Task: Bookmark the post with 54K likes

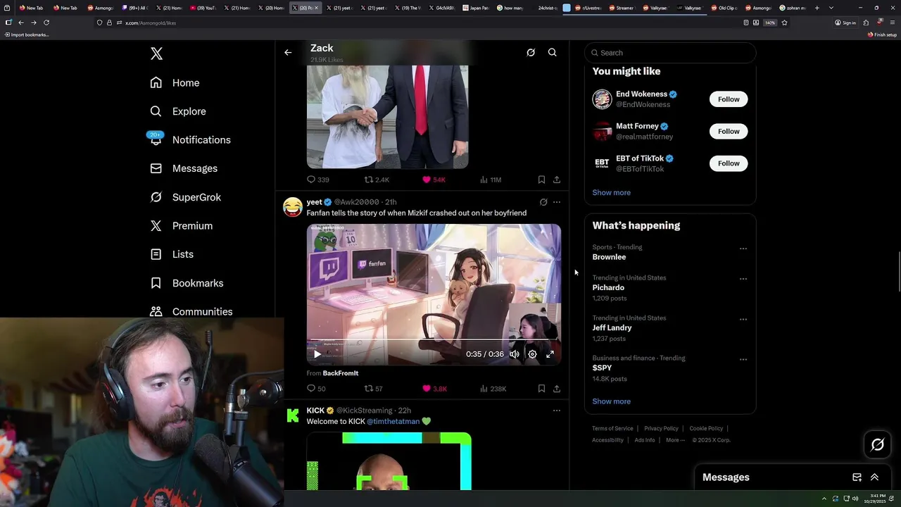Action: [541, 180]
